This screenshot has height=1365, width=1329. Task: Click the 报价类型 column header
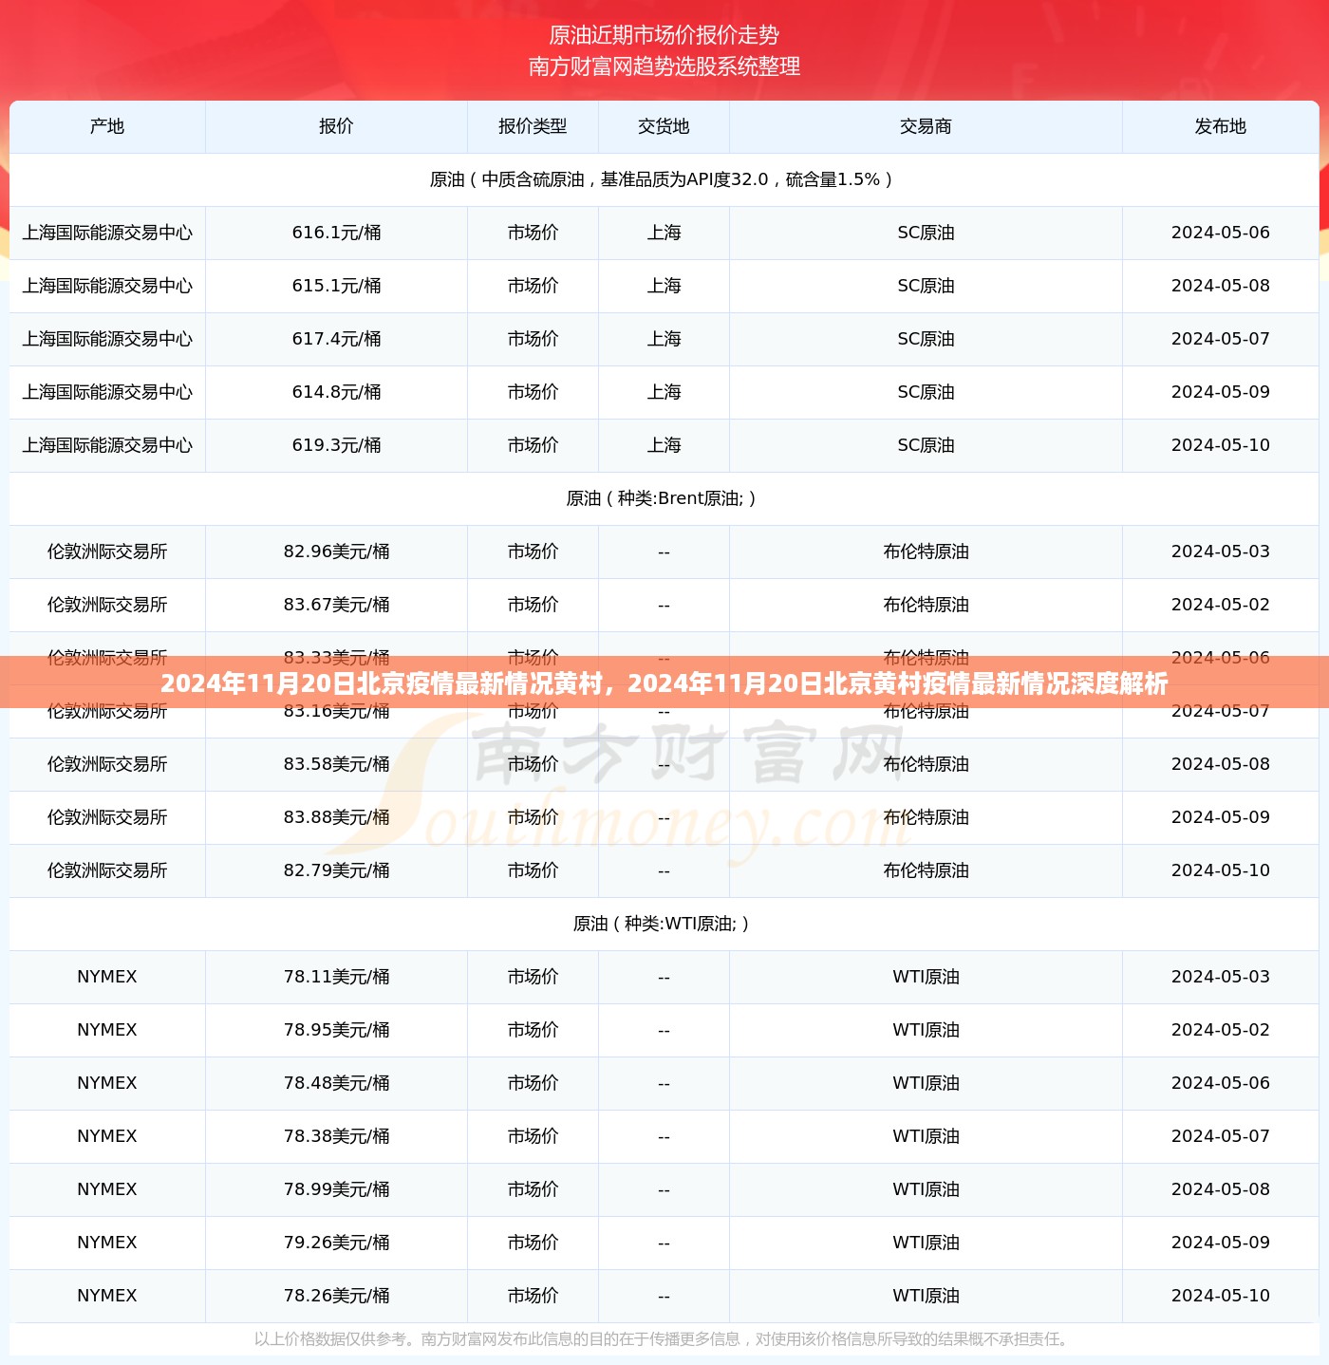pos(533,126)
